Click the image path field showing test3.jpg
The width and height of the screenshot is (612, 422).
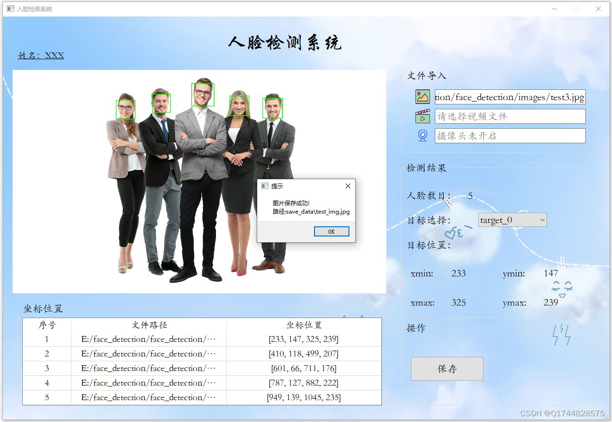[x=510, y=97]
